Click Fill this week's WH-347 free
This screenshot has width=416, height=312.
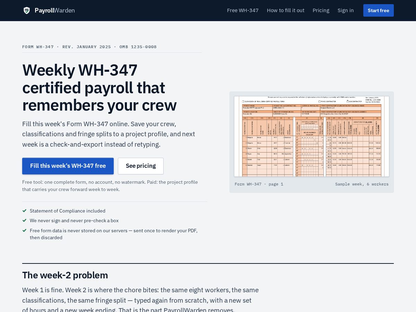point(68,166)
